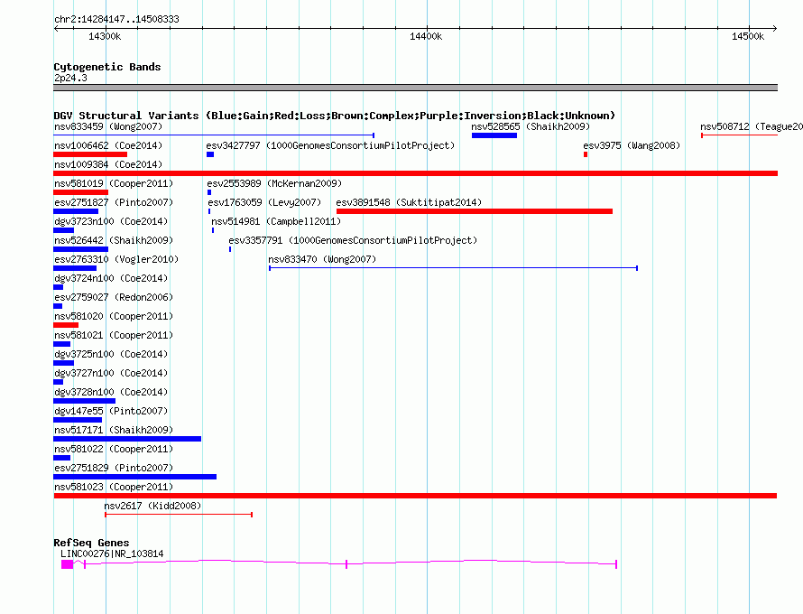Screen dimensions: 803x614
Task: Select the nsv2617 thin red span line
Action: pyautogui.click(x=179, y=515)
